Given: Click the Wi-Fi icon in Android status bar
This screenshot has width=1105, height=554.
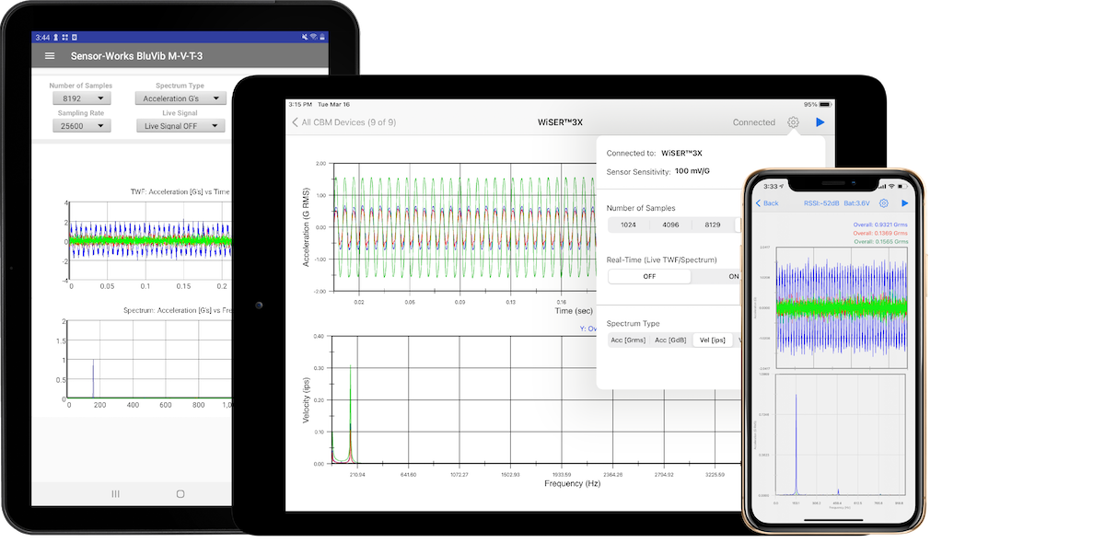Looking at the screenshot, I should pyautogui.click(x=313, y=37).
